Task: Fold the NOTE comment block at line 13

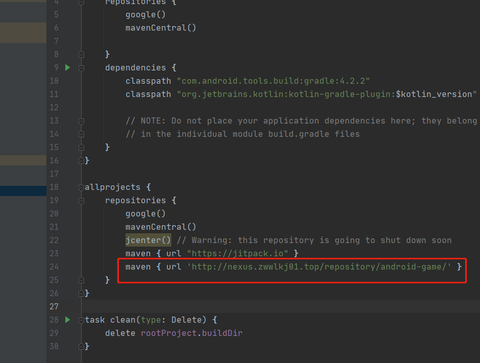Action: [81, 121]
